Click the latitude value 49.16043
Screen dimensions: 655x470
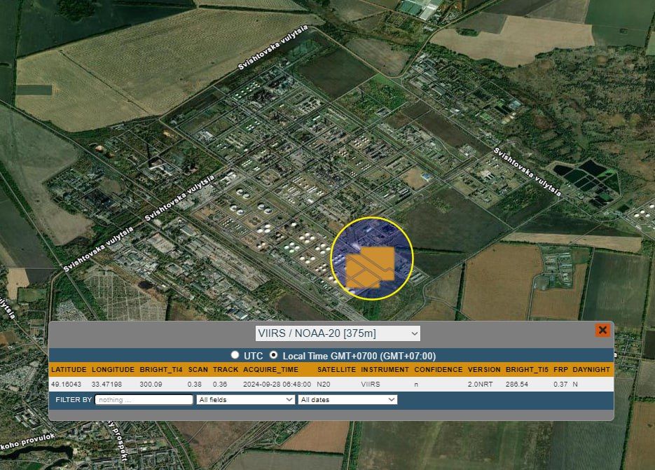coord(67,385)
